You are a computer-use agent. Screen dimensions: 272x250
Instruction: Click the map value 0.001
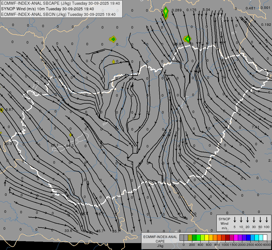[x=265, y=8]
